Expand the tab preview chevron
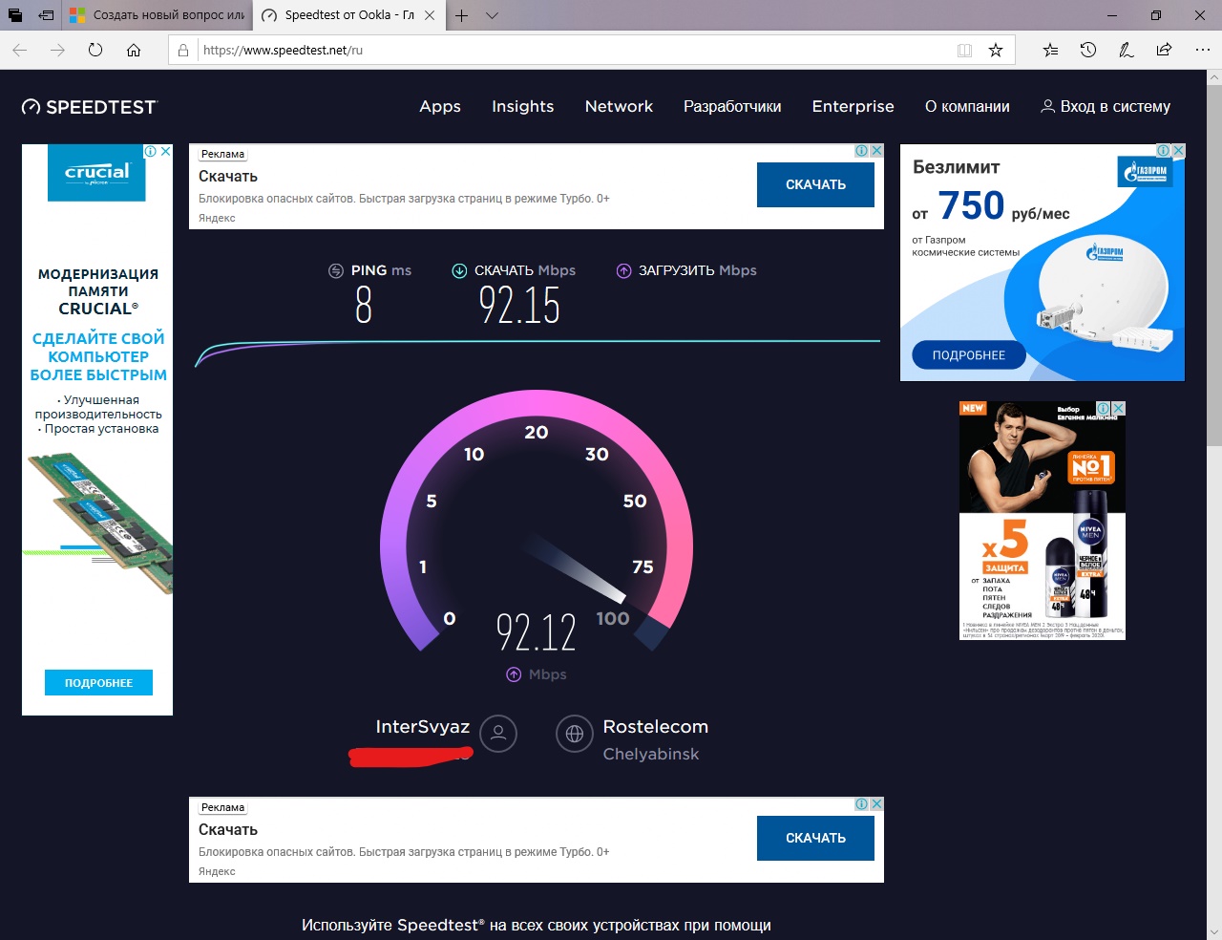1222x940 pixels. [x=492, y=15]
